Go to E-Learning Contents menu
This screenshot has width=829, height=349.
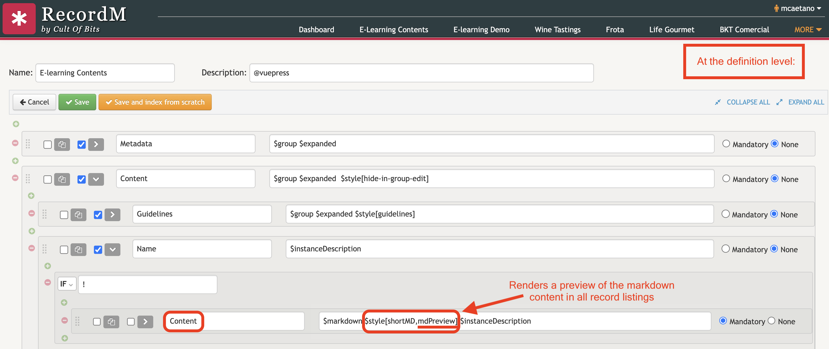click(393, 30)
